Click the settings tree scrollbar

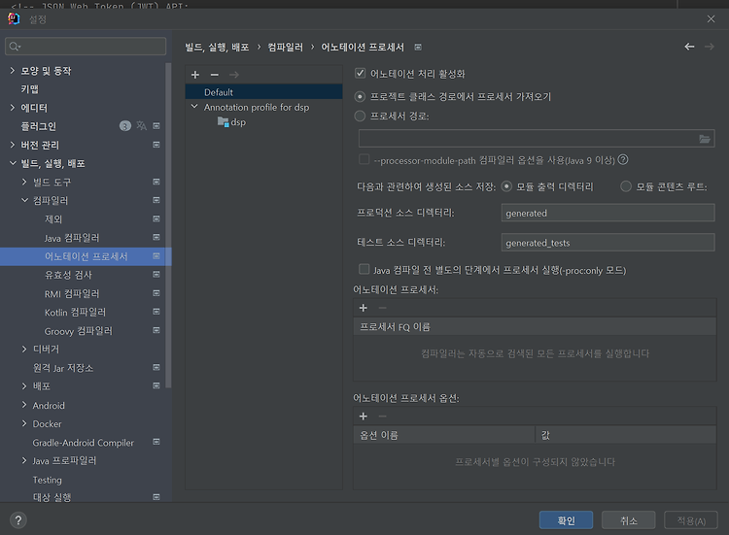point(168,225)
